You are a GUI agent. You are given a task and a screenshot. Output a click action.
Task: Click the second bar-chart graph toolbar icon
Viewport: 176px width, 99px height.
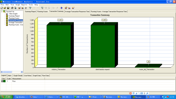[23, 8]
